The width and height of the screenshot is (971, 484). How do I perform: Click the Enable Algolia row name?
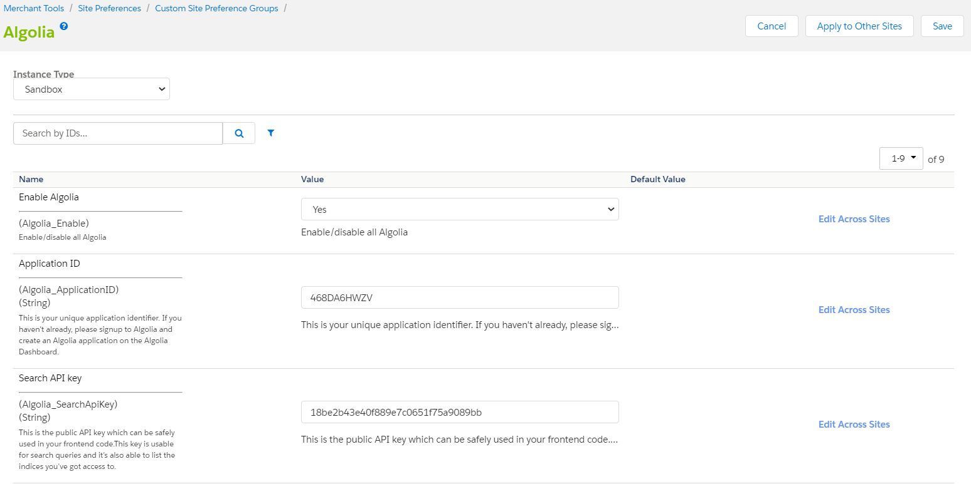click(x=49, y=197)
